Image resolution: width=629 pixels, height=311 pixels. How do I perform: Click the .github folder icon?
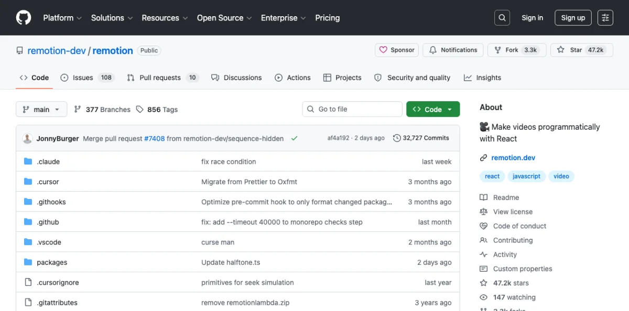tap(28, 222)
